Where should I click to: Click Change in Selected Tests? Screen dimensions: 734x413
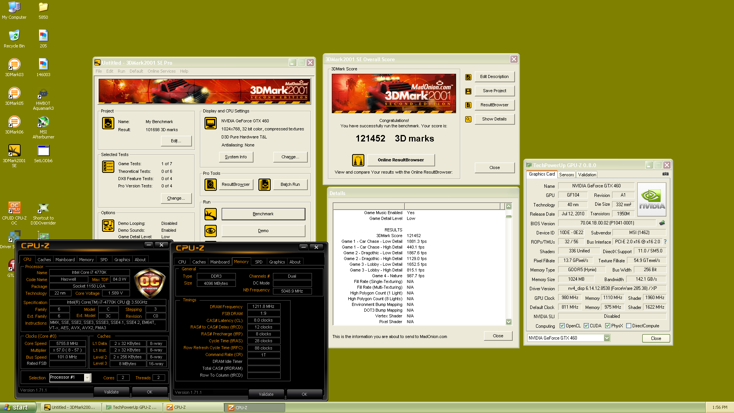tap(176, 198)
